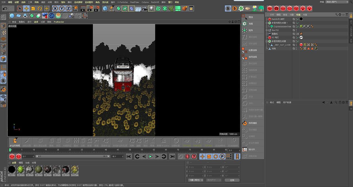The image size is (353, 187).
Task: Toggle Z axis lock
Action: point(68,9)
